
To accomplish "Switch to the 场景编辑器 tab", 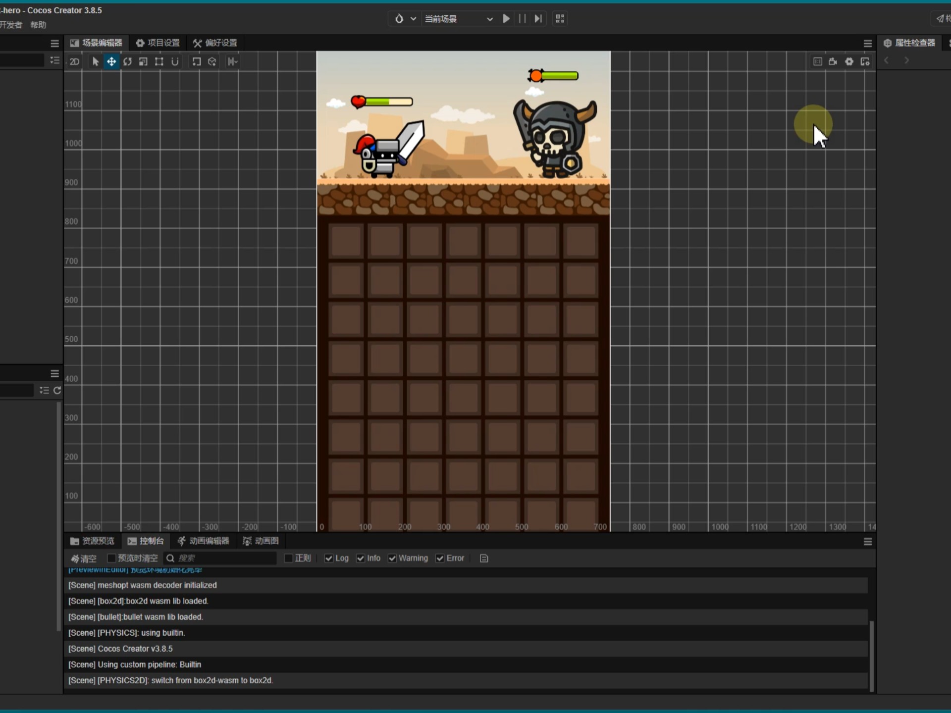I will 97,43.
